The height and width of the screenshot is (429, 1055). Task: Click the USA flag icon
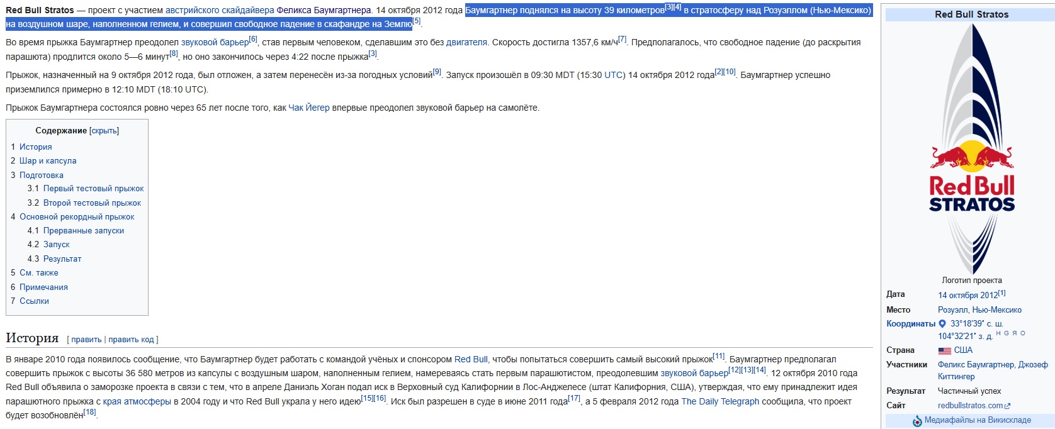coord(944,351)
